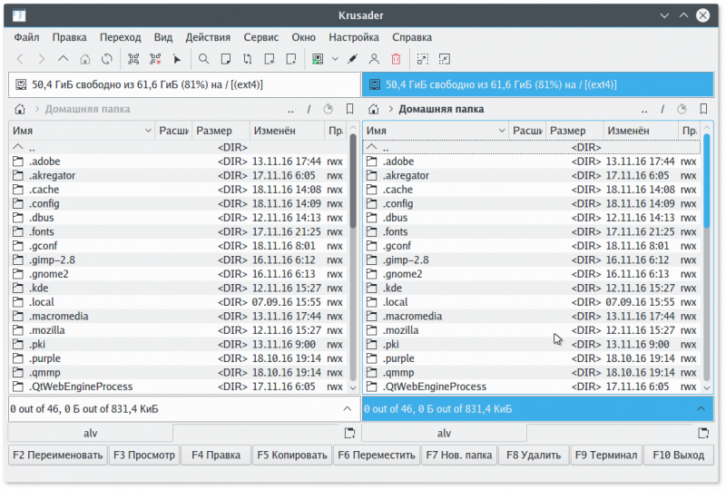This screenshot has height=490, width=726.
Task: Click the right panel home breadcrumb icon
Action: (373, 109)
